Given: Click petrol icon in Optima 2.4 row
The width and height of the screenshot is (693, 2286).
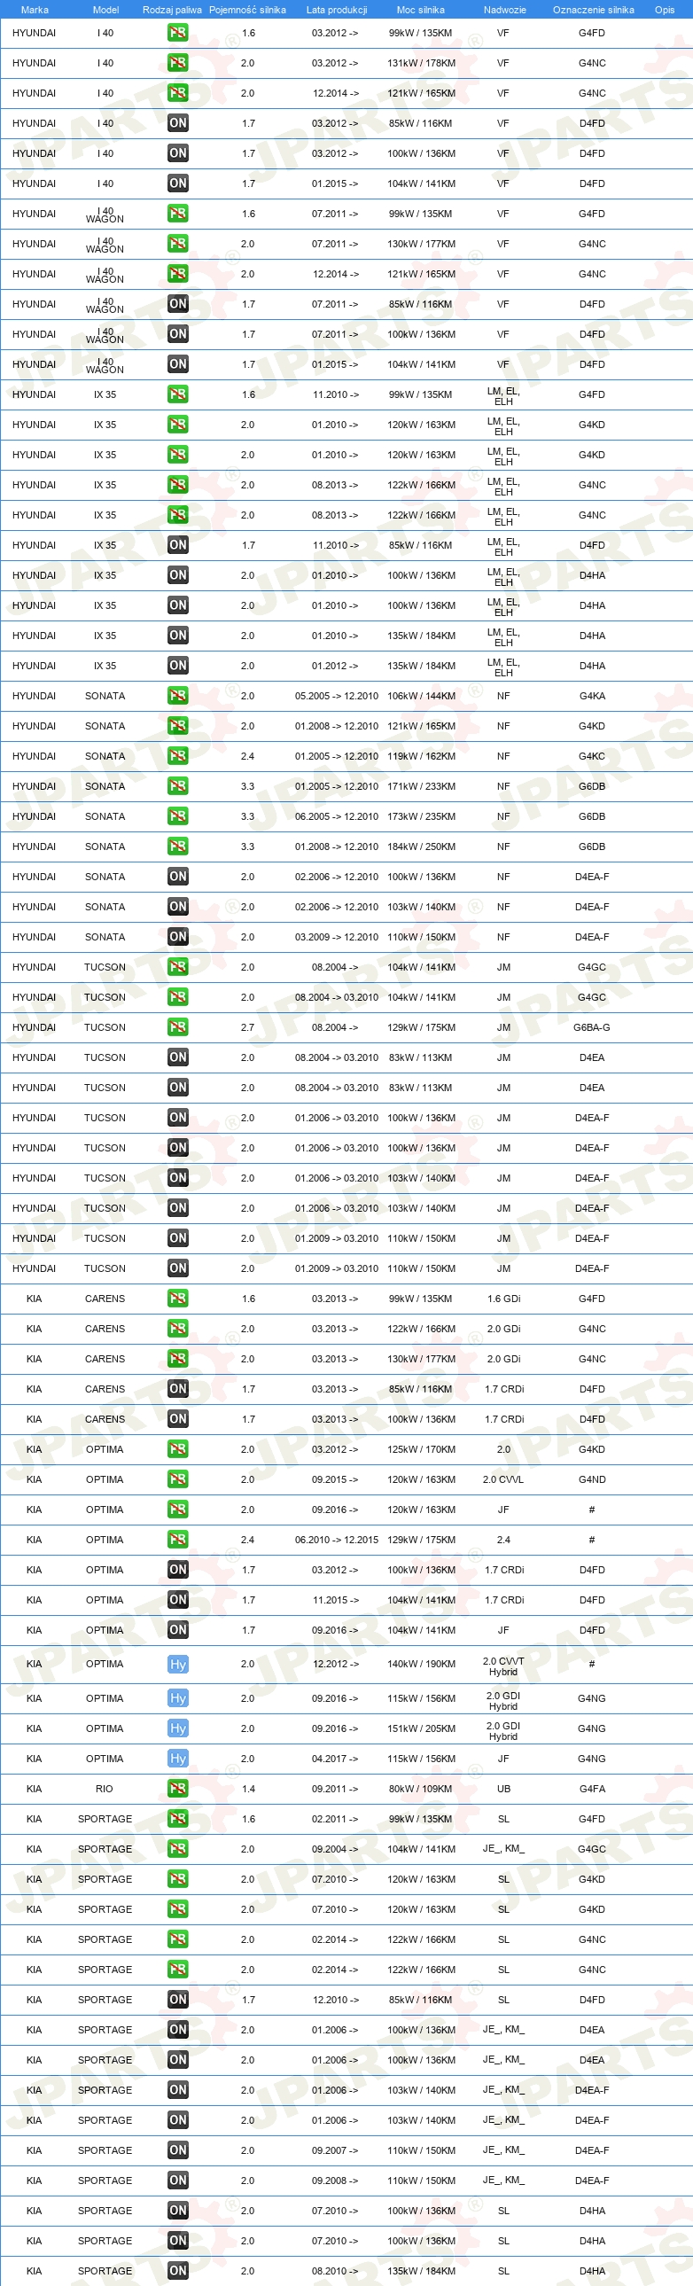Looking at the screenshot, I should coord(177,1541).
